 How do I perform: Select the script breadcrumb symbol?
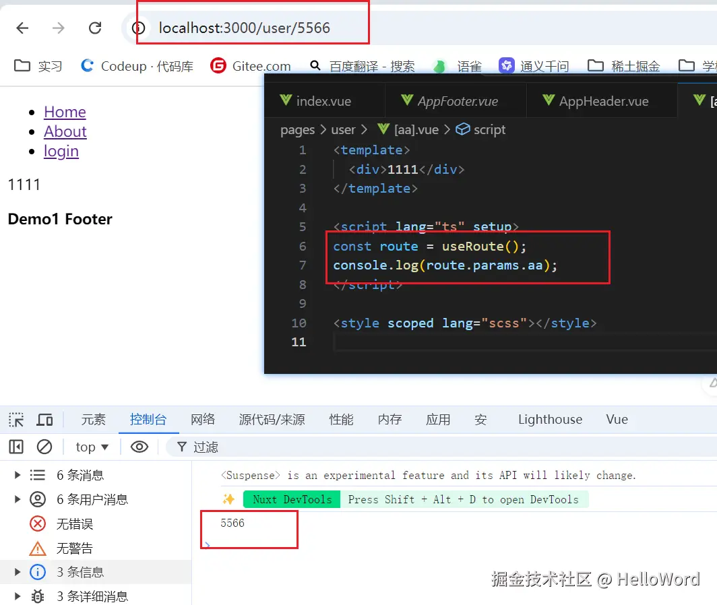480,130
